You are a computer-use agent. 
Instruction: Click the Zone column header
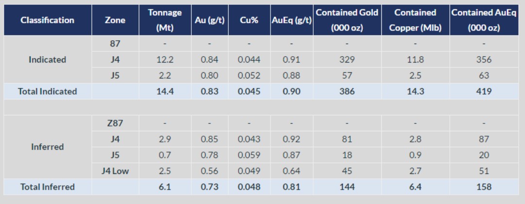point(115,20)
